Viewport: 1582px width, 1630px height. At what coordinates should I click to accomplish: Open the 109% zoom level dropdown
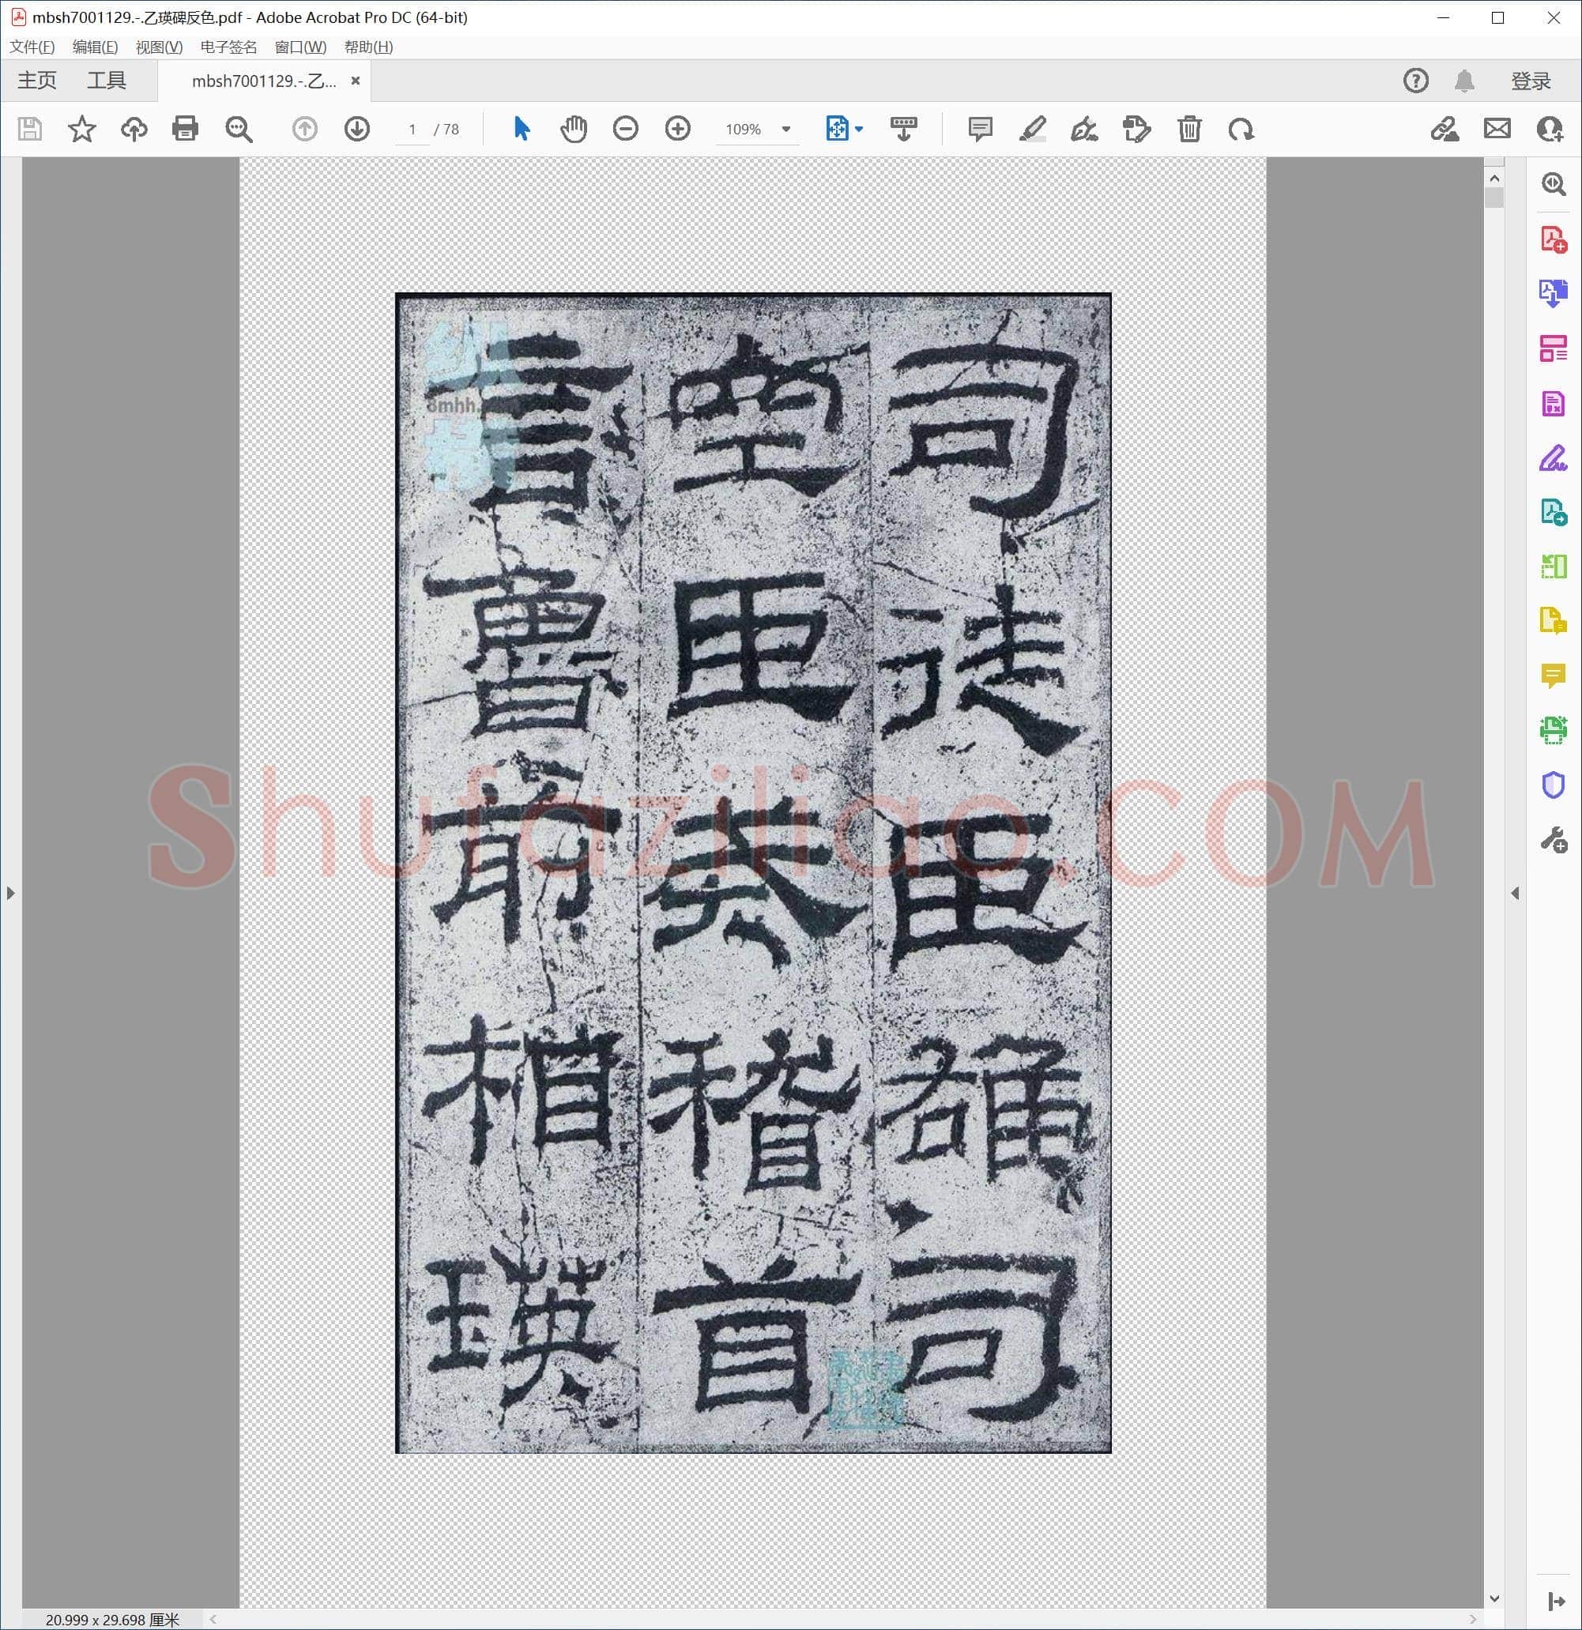tap(786, 130)
